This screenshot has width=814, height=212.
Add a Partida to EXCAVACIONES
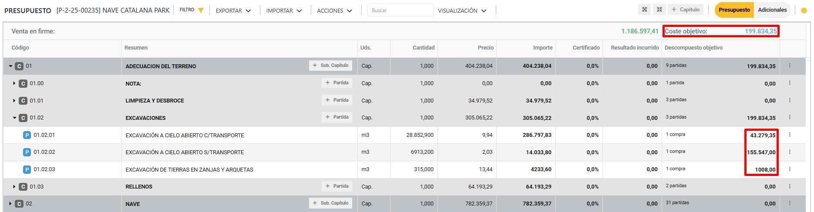(x=336, y=117)
